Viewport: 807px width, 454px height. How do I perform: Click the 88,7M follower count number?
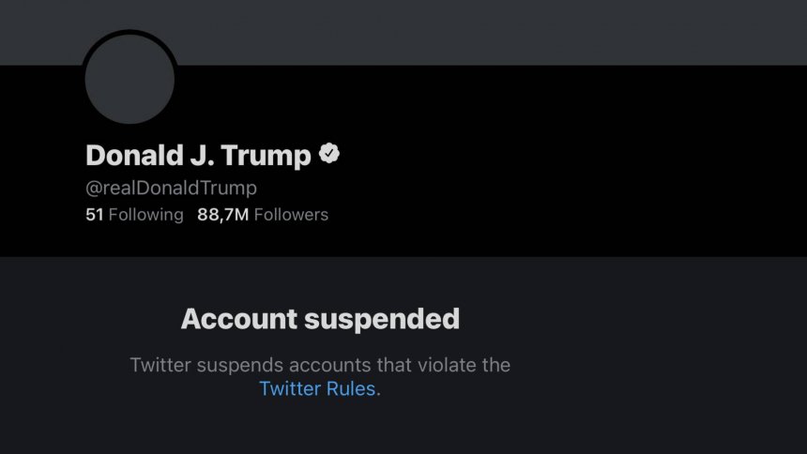coord(222,215)
